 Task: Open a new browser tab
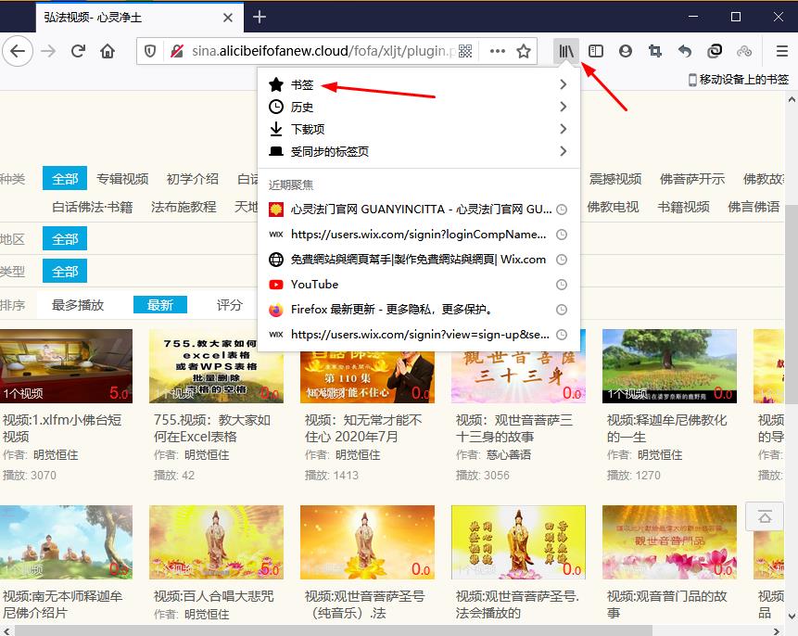coord(259,17)
